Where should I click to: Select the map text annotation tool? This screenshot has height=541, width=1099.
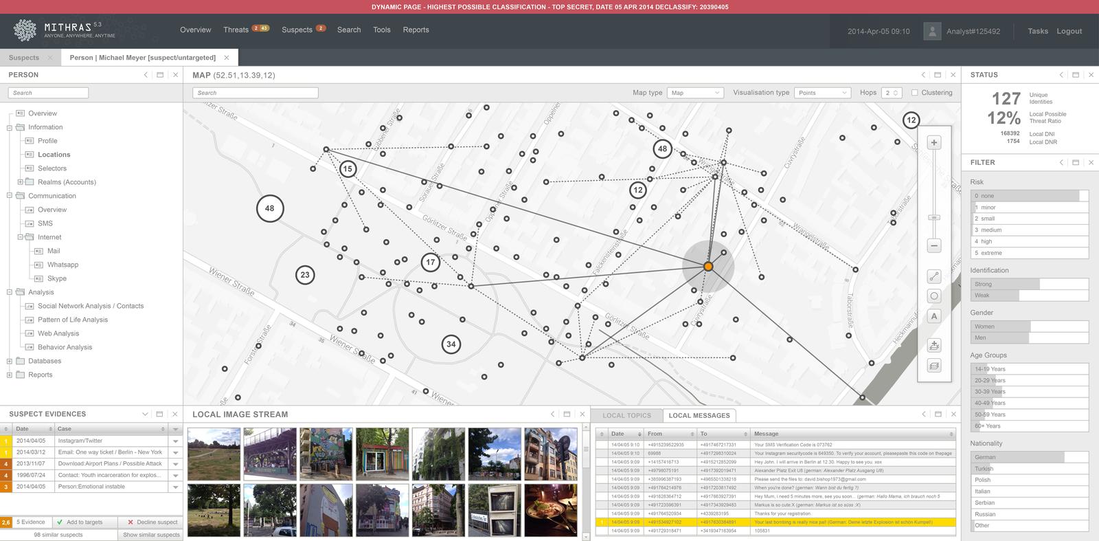click(934, 316)
